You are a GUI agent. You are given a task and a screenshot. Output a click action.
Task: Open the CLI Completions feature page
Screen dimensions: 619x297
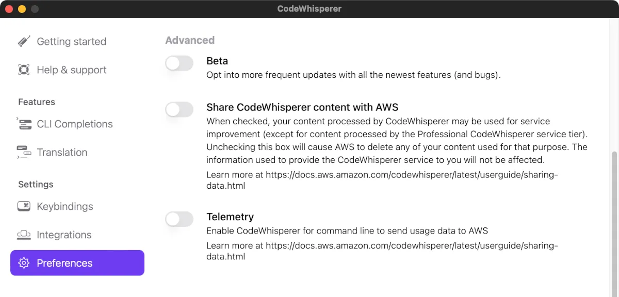point(75,124)
